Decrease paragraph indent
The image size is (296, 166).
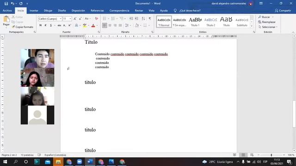[131, 18]
